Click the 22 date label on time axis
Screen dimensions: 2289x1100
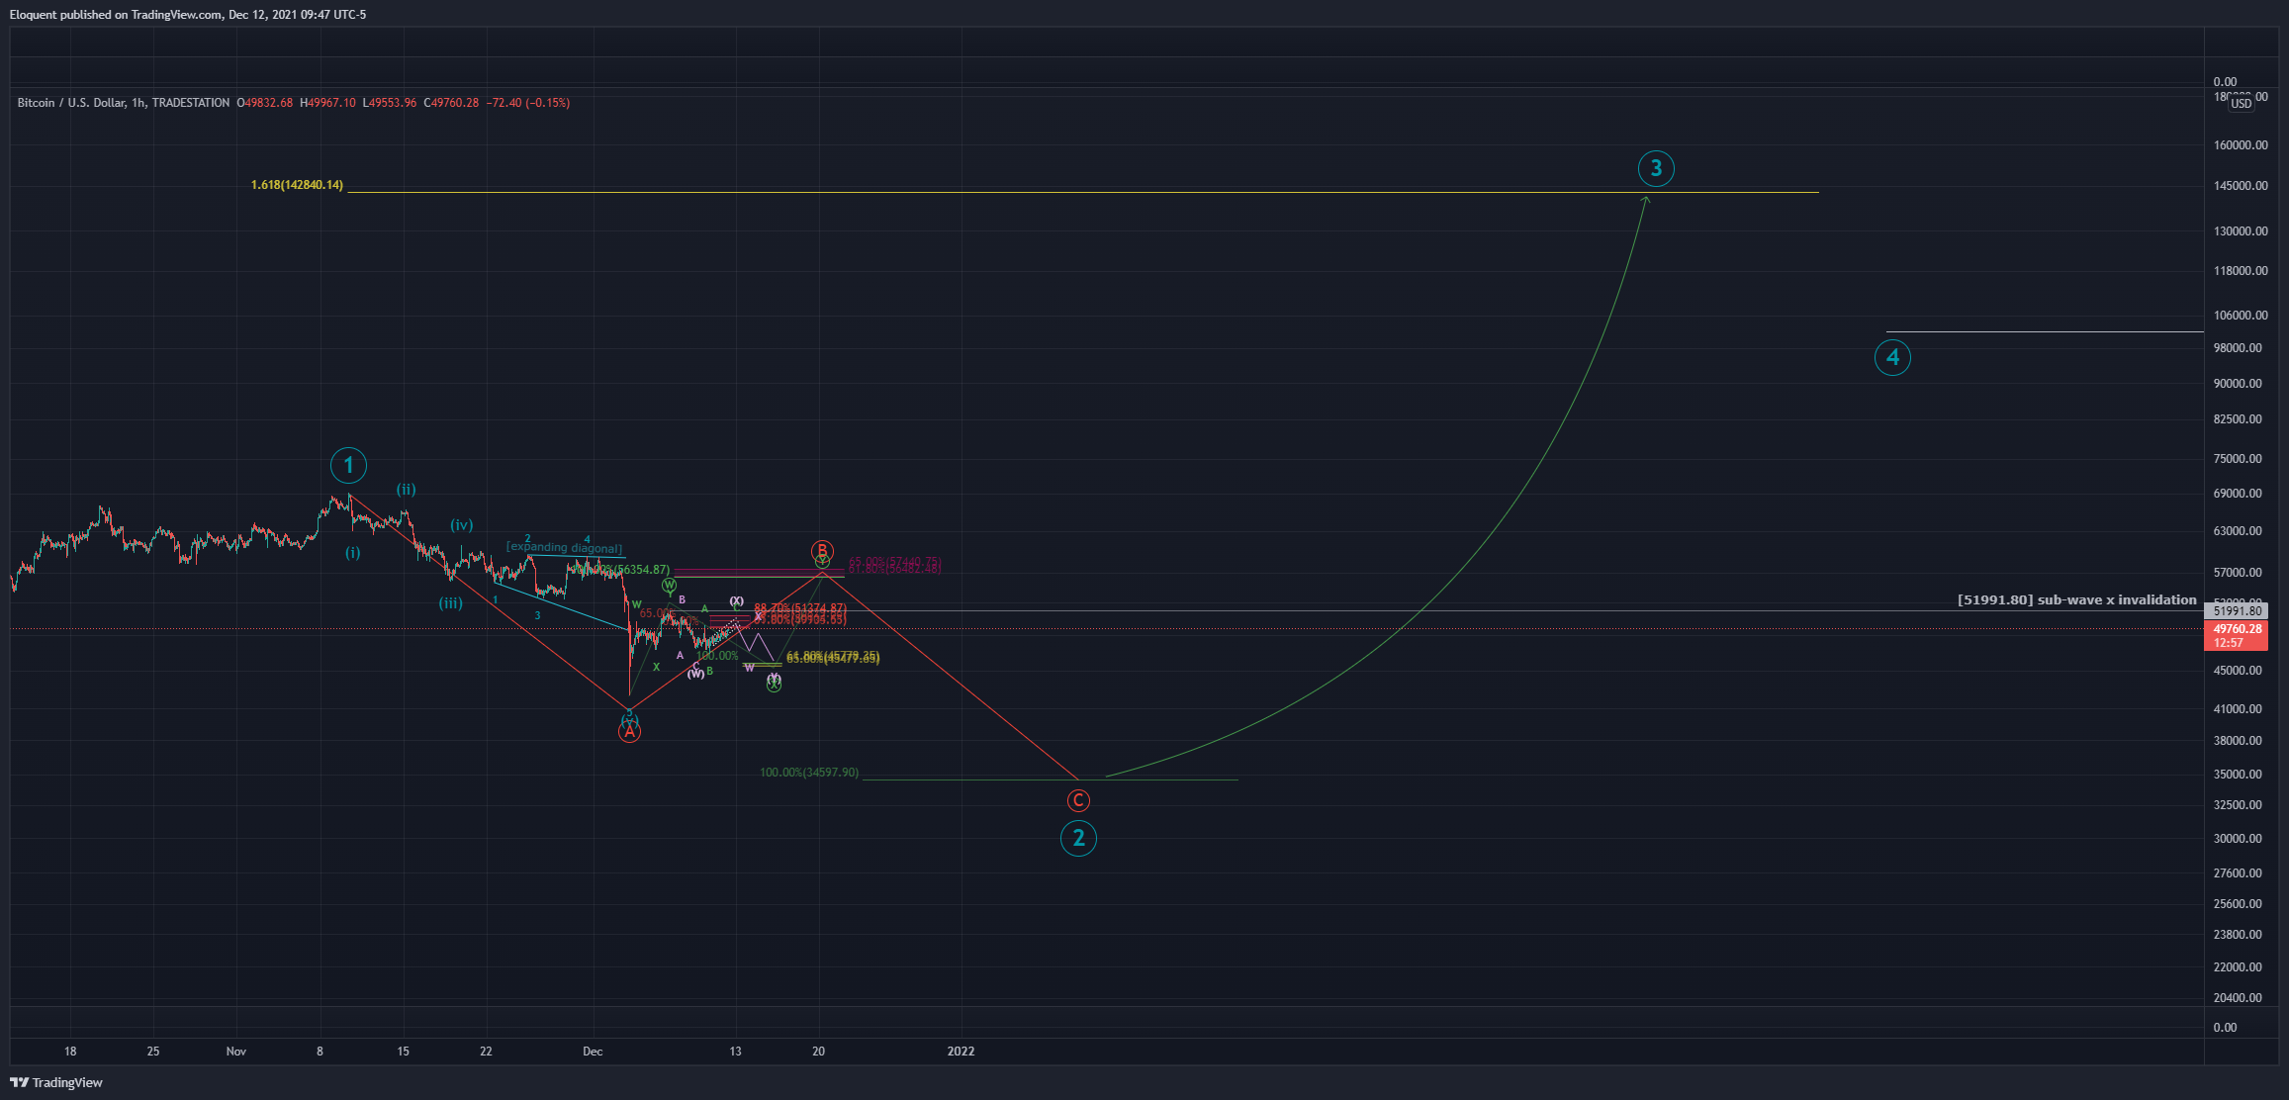(x=486, y=1052)
